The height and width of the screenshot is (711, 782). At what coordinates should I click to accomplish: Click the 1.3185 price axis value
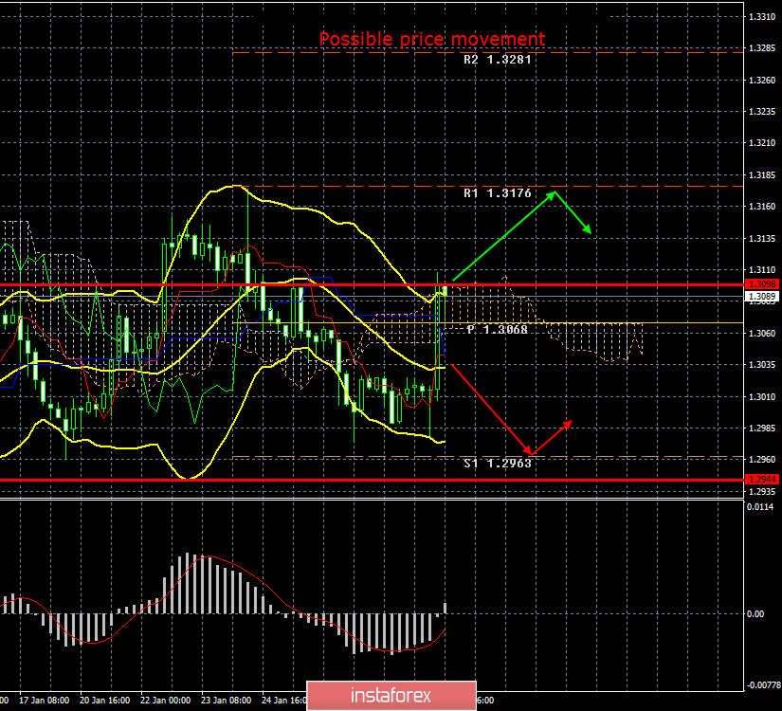click(x=762, y=175)
